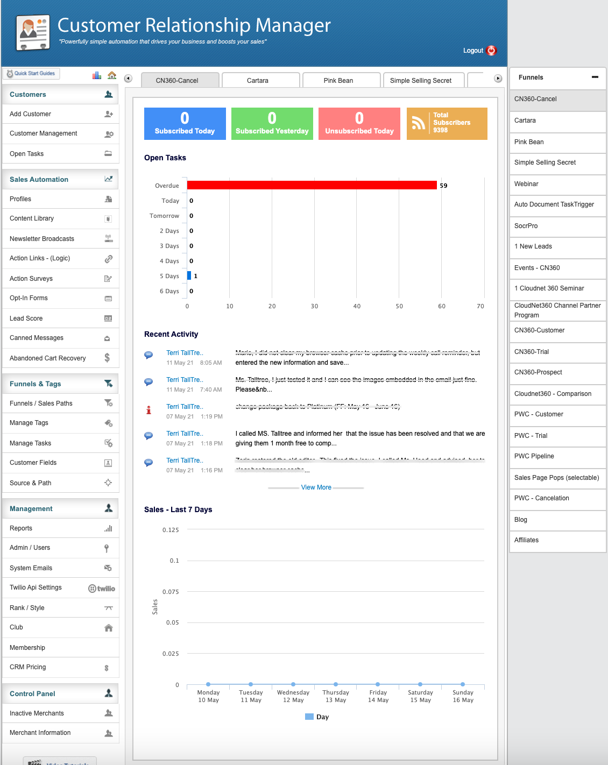The width and height of the screenshot is (608, 765).
Task: Open Terri TallTre.. from 8:05 AM activity
Action: (185, 353)
